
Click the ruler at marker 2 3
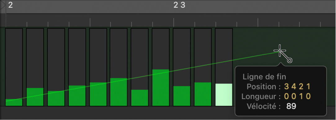[x=179, y=5]
